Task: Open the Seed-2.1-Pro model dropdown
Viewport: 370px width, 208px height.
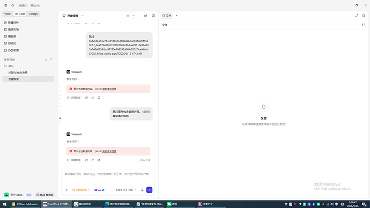Action: (126, 190)
